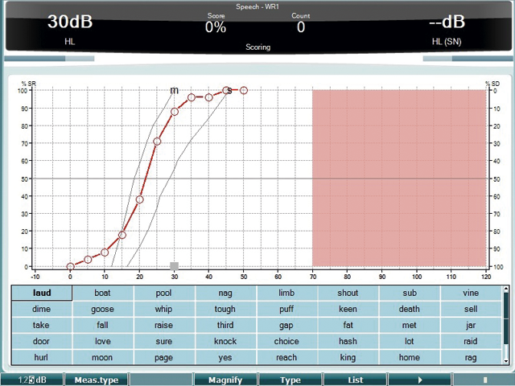This screenshot has height=386, width=515.
Task: Pick the word 'goose'
Action: pos(102,310)
